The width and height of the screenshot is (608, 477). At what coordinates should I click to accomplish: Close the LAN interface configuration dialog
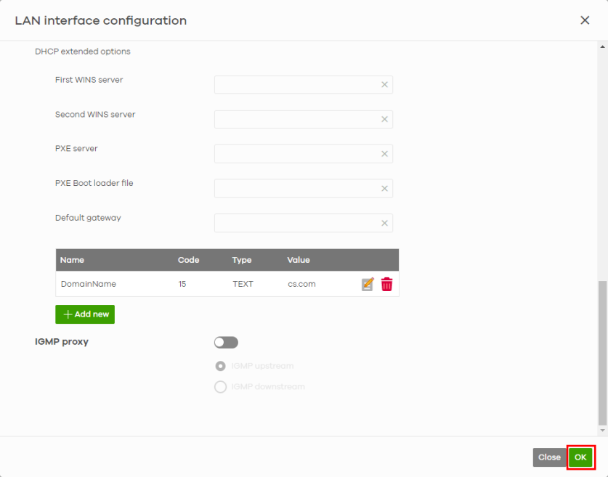point(585,20)
